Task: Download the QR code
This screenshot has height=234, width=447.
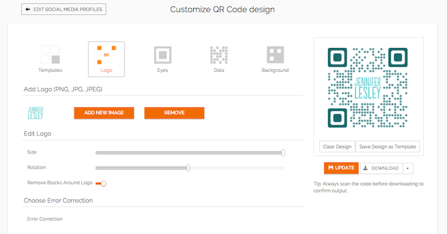Action: point(382,169)
